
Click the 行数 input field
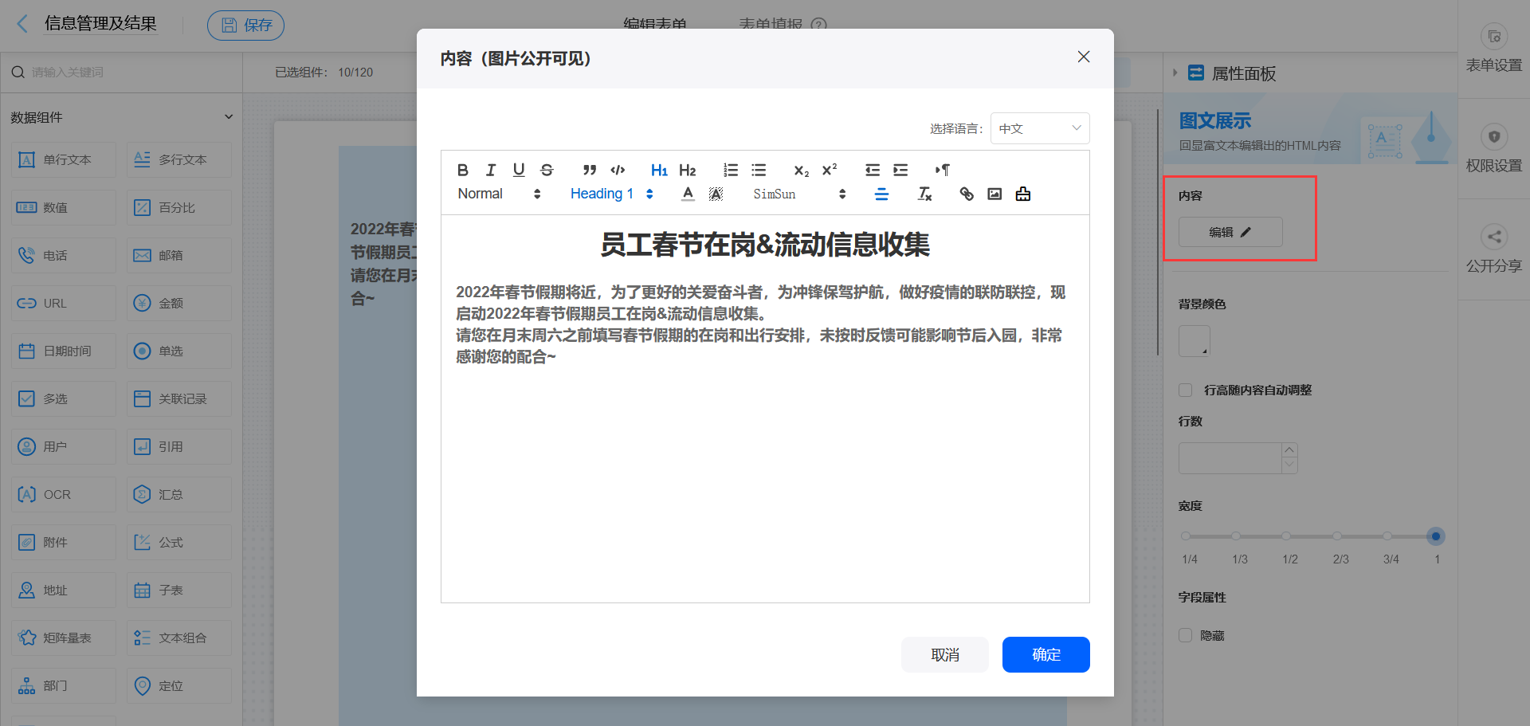[x=1231, y=457]
